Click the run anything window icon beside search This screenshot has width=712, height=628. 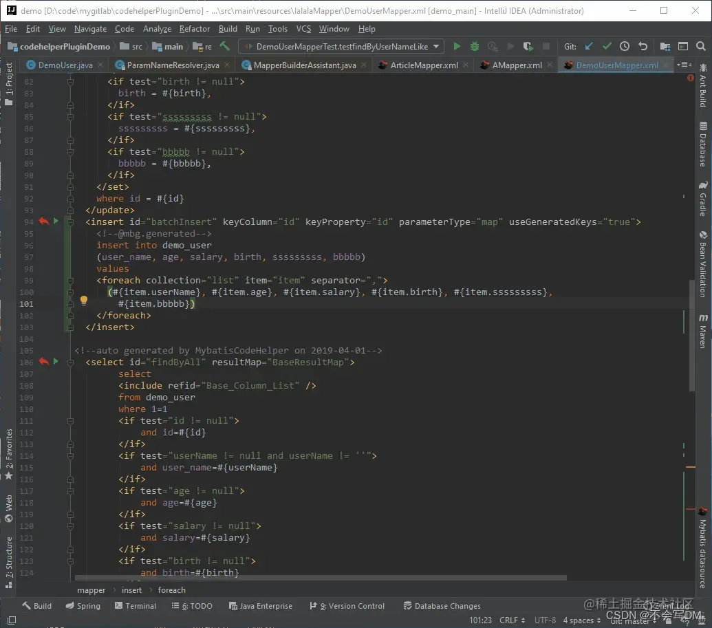click(x=683, y=46)
